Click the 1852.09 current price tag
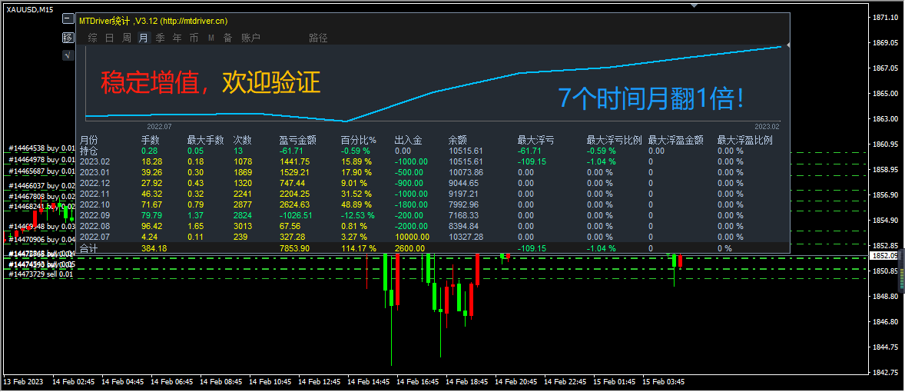905x392 pixels. pos(883,255)
